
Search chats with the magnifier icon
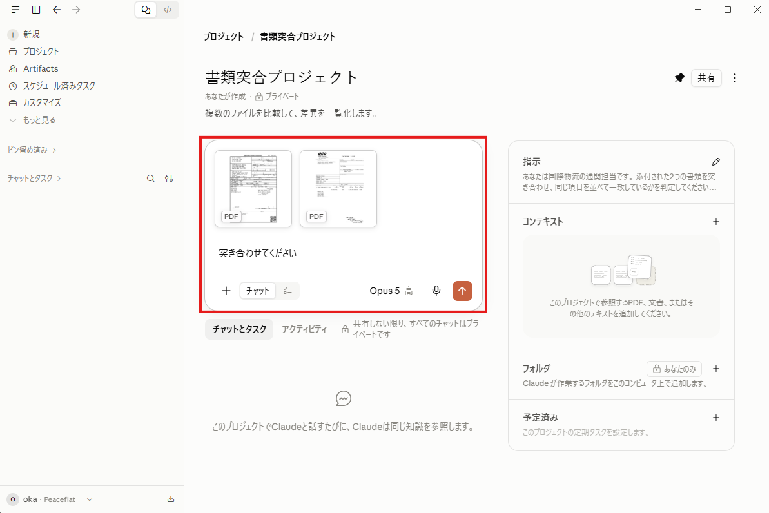coord(151,179)
